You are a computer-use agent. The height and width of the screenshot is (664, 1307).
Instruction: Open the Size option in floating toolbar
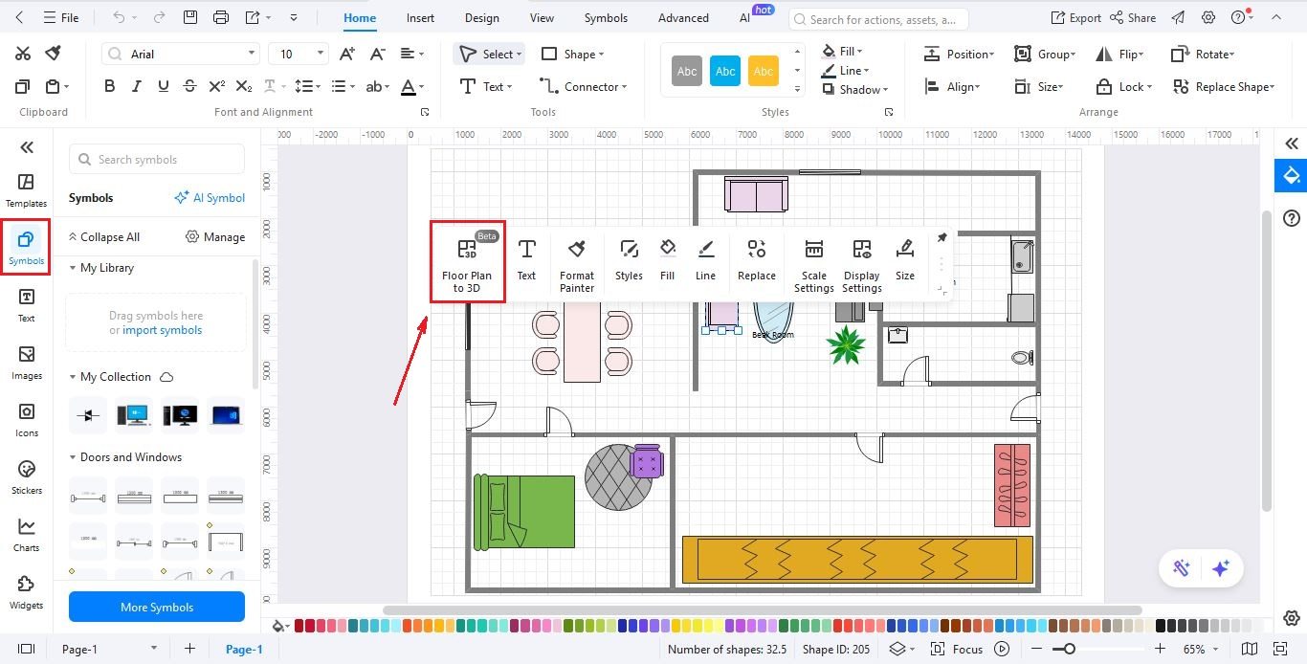tap(905, 261)
